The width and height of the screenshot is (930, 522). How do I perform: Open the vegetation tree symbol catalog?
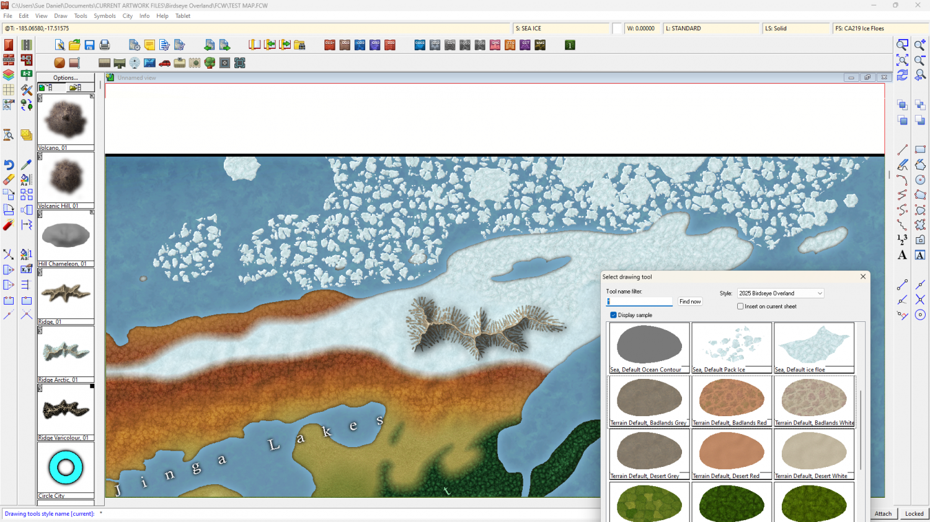click(x=210, y=63)
